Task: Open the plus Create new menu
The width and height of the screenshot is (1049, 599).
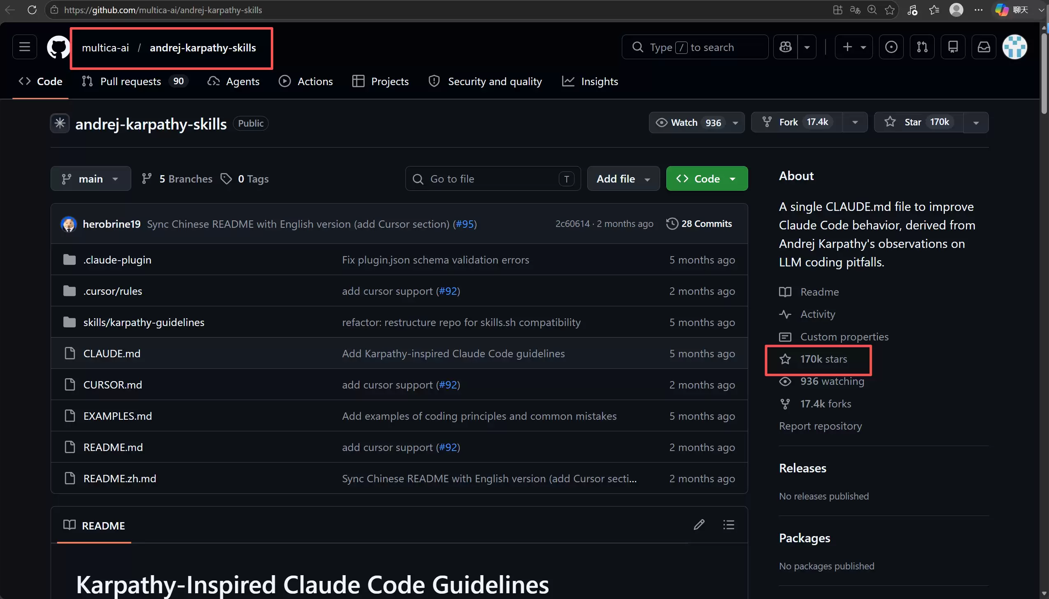Action: (854, 47)
